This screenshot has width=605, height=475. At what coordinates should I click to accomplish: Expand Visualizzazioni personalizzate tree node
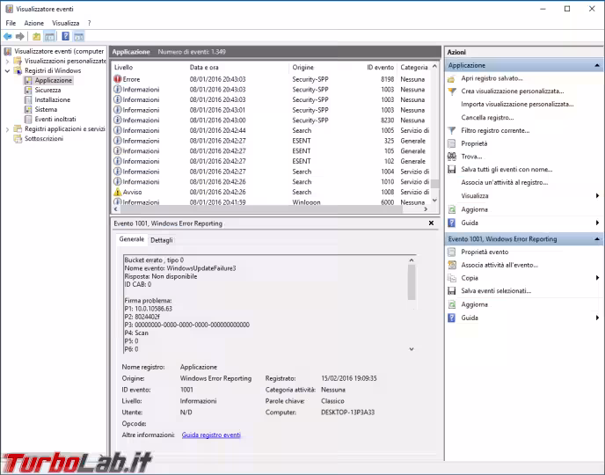[7, 61]
